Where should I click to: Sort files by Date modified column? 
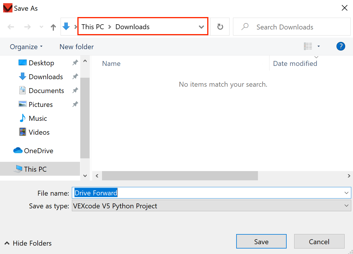[x=295, y=64]
